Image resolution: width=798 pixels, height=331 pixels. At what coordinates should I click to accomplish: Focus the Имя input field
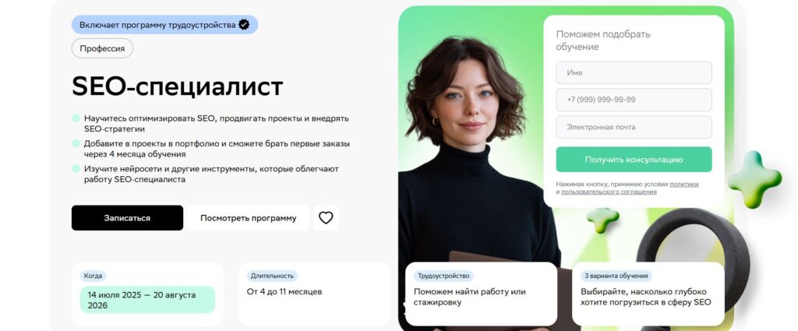point(634,72)
